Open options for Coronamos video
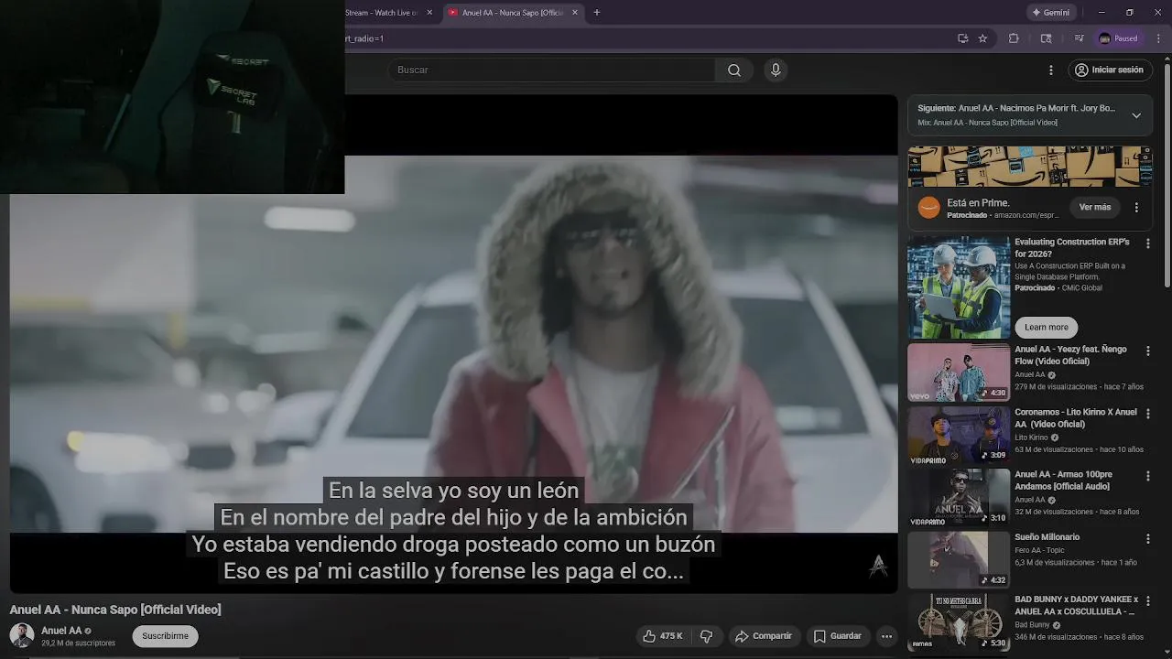 point(1148,414)
